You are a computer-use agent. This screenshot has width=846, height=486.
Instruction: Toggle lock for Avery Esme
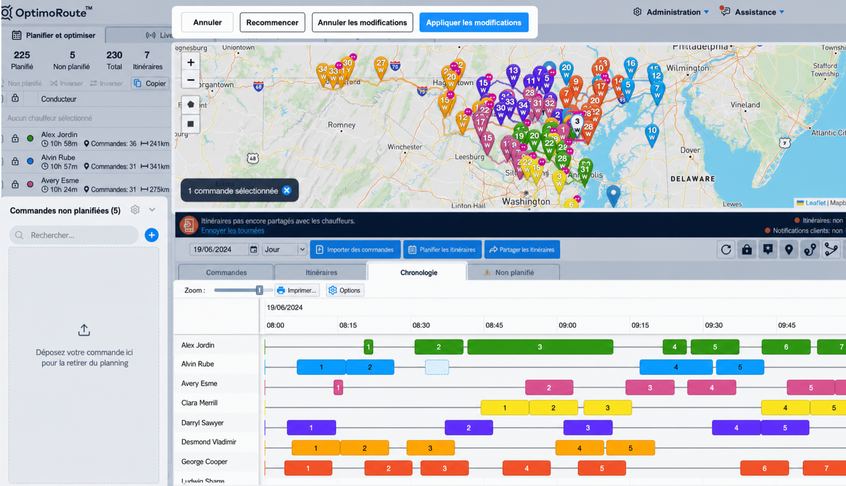[x=15, y=184]
